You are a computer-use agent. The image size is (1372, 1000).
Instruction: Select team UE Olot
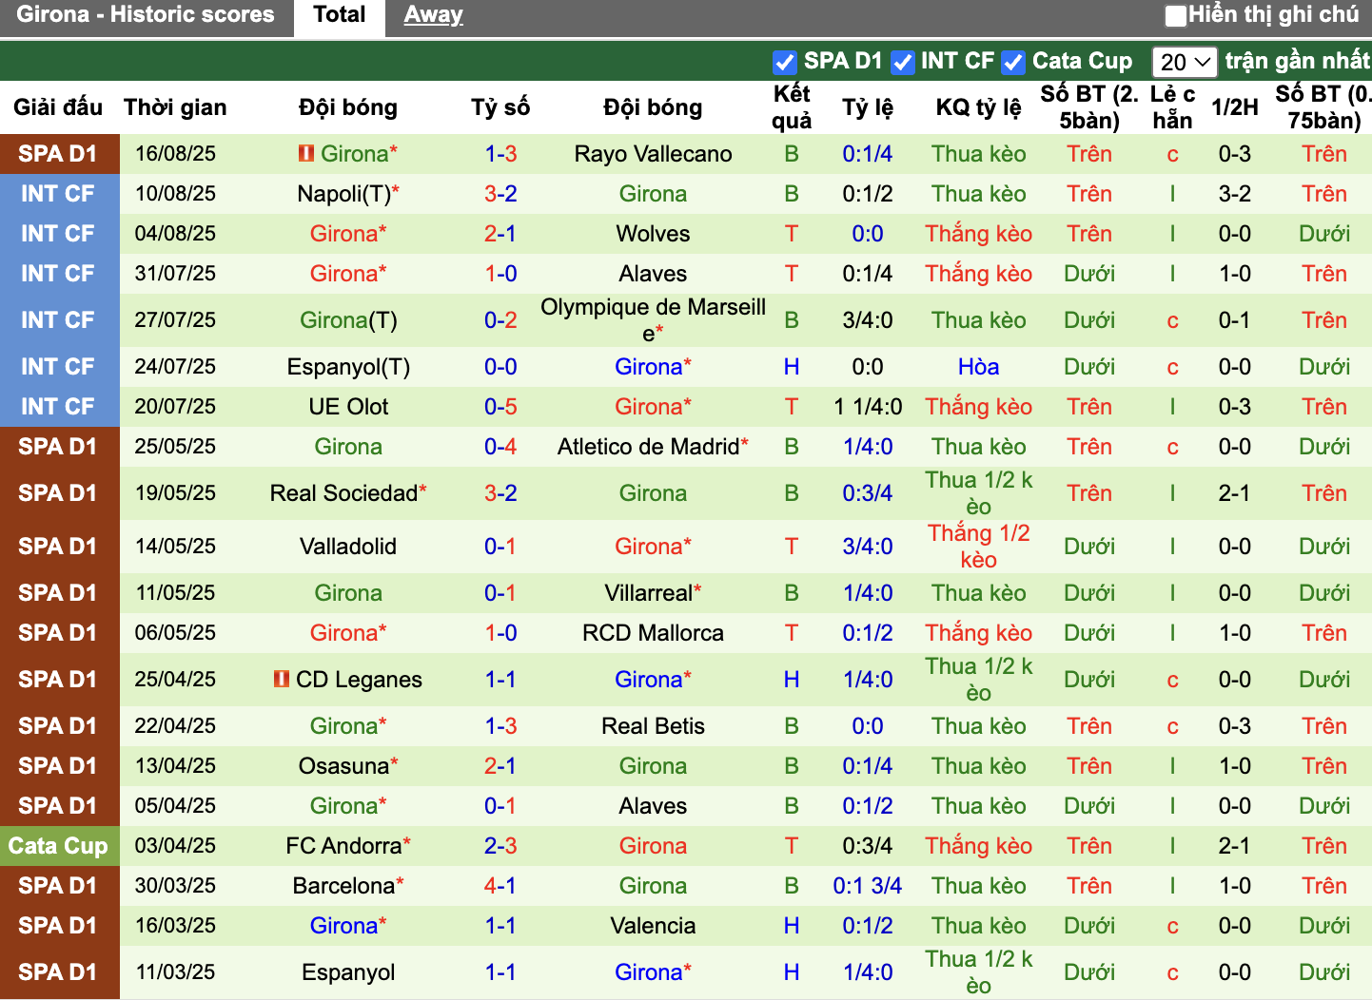(348, 407)
